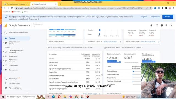This screenshot has width=176, height=99.
Task: Click Закрыть in the notification banner
Action: point(144,17)
